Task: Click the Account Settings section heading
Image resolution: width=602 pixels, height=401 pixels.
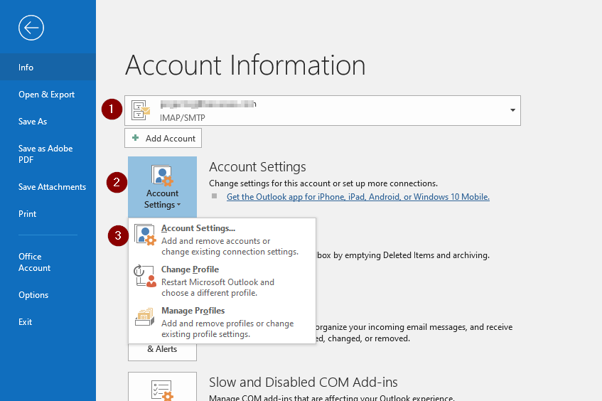Action: 257,166
